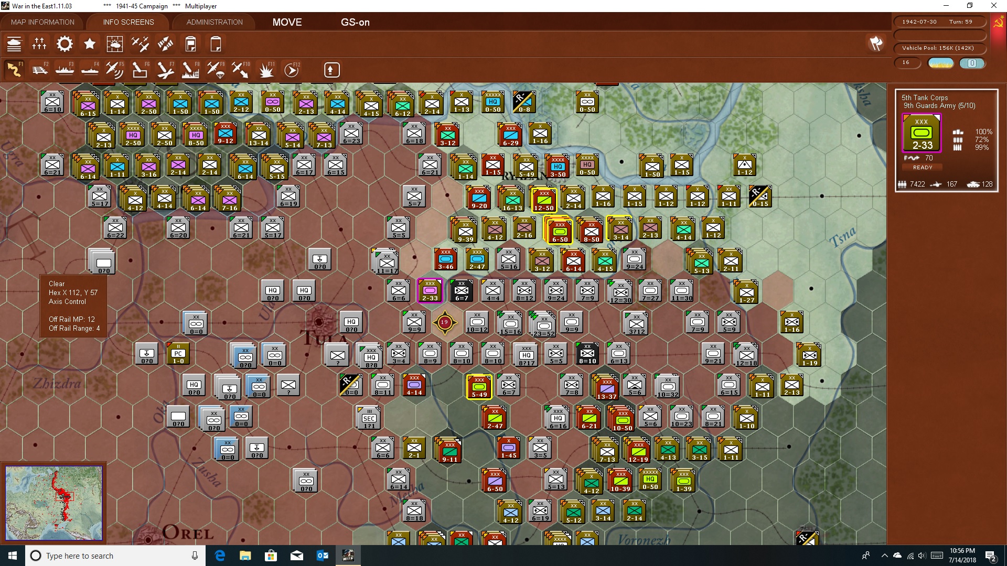Toggle the factory gear icon
The width and height of the screenshot is (1007, 566).
coord(65,44)
